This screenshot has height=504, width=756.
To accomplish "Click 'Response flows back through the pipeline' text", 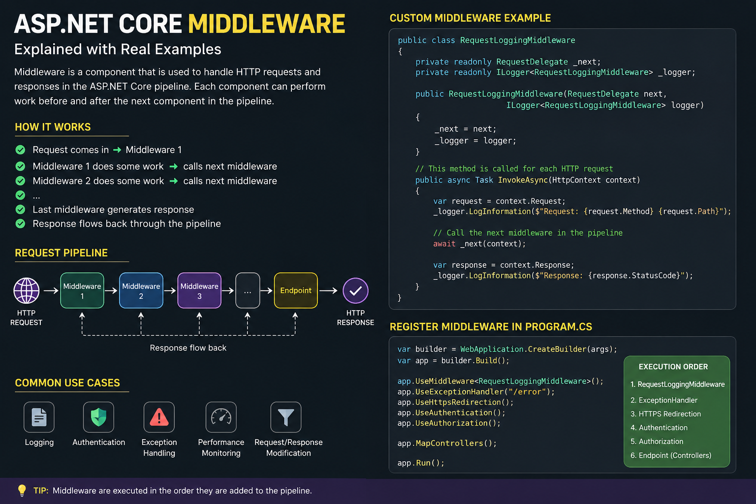I will point(126,224).
